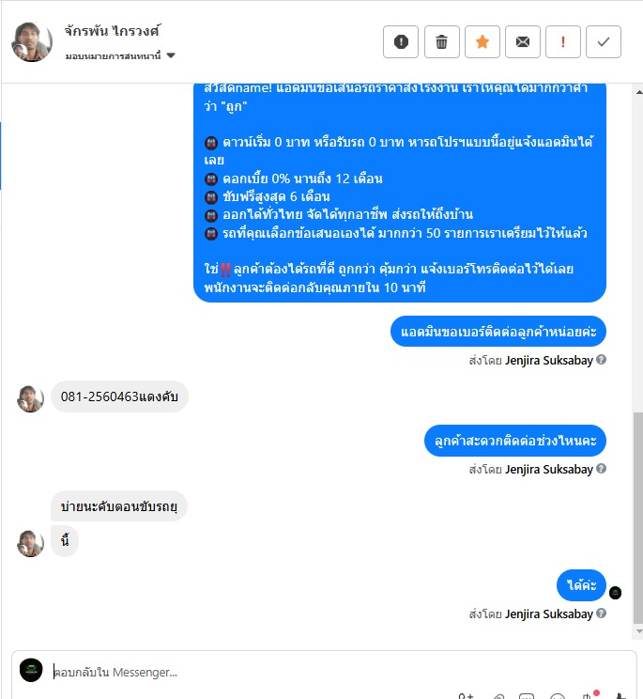Delete the conversation with the trash icon

[442, 42]
